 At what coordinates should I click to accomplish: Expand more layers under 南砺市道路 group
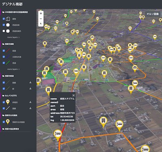13,69
